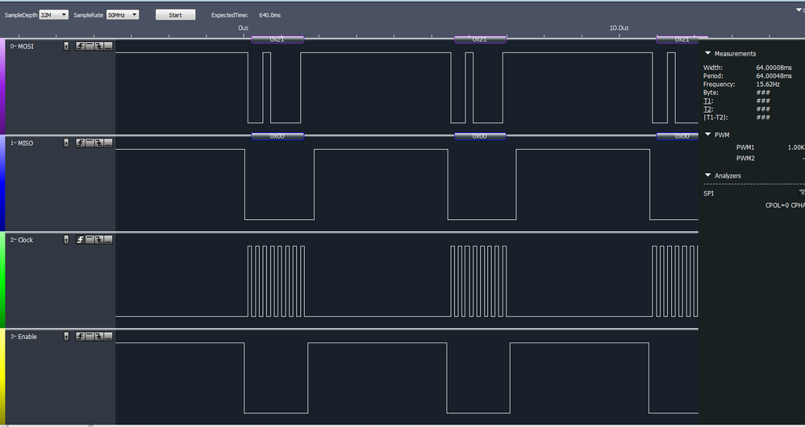Click the |T1-T2| measurement label
Image resolution: width=805 pixels, height=427 pixels.
click(715, 118)
